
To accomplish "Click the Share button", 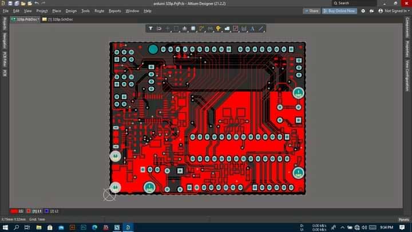I will (x=312, y=11).
